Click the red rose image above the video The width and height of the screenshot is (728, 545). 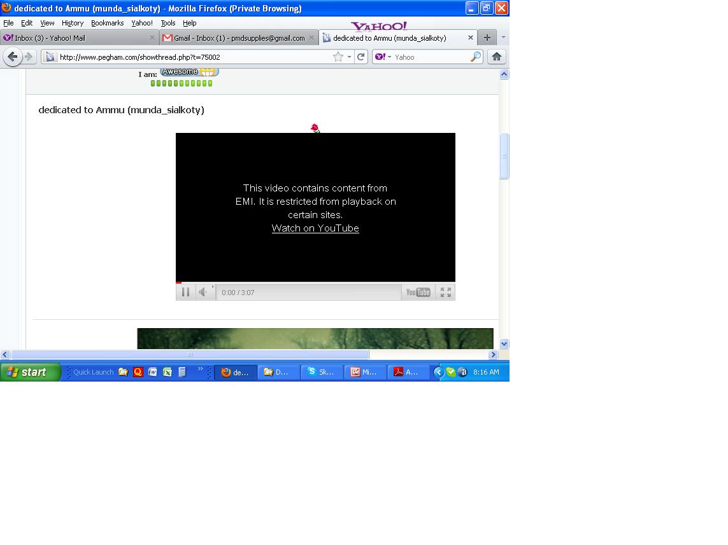coord(315,128)
